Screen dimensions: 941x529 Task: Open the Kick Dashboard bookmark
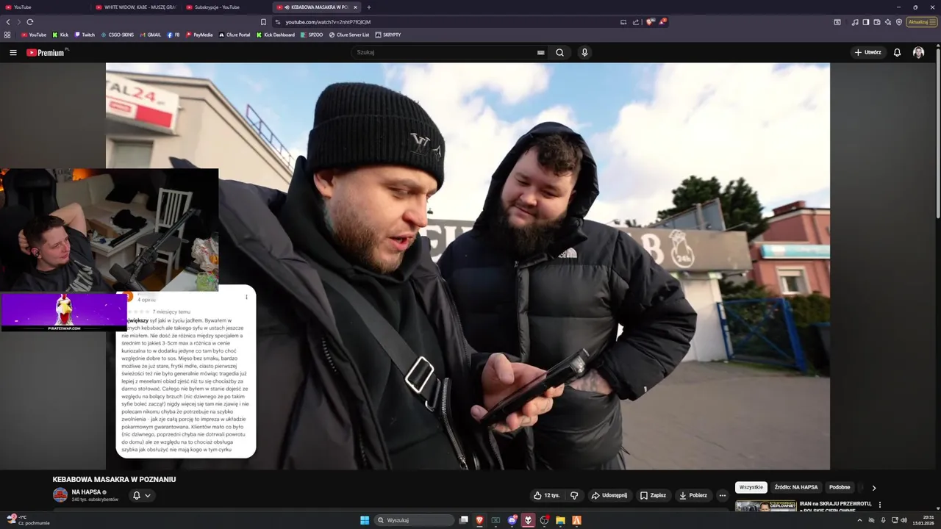[x=276, y=35]
